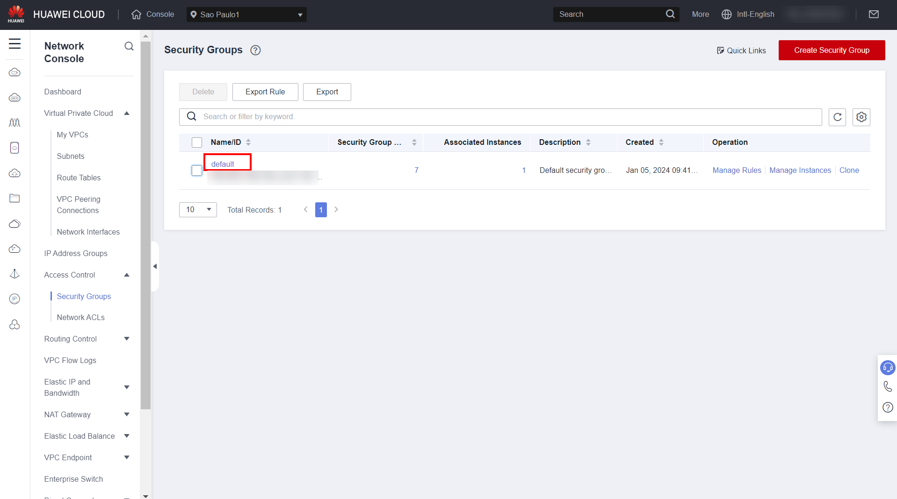Open the customer service headset icon
This screenshot has height=499, width=897.
(887, 368)
